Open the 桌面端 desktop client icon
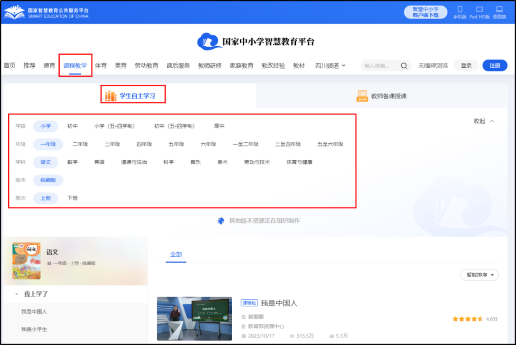This screenshot has height=345, width=516. coord(499,9)
